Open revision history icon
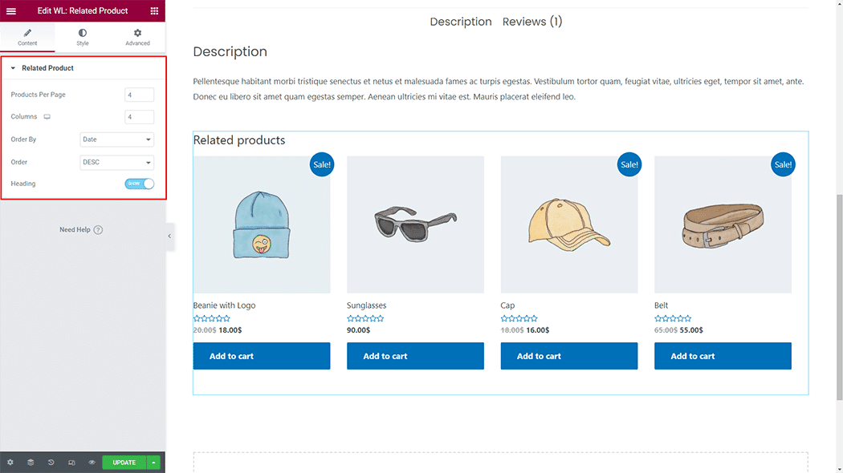 point(51,463)
